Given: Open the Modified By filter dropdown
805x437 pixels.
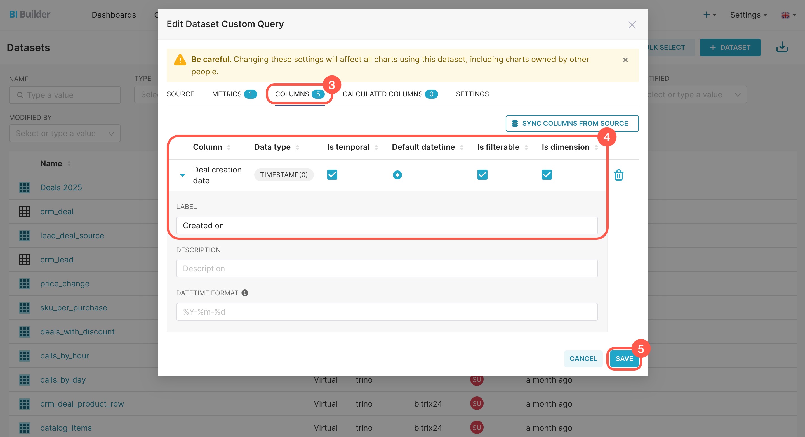Looking at the screenshot, I should (x=65, y=134).
